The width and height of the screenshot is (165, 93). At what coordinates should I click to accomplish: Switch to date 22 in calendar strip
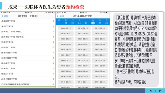point(66,23)
